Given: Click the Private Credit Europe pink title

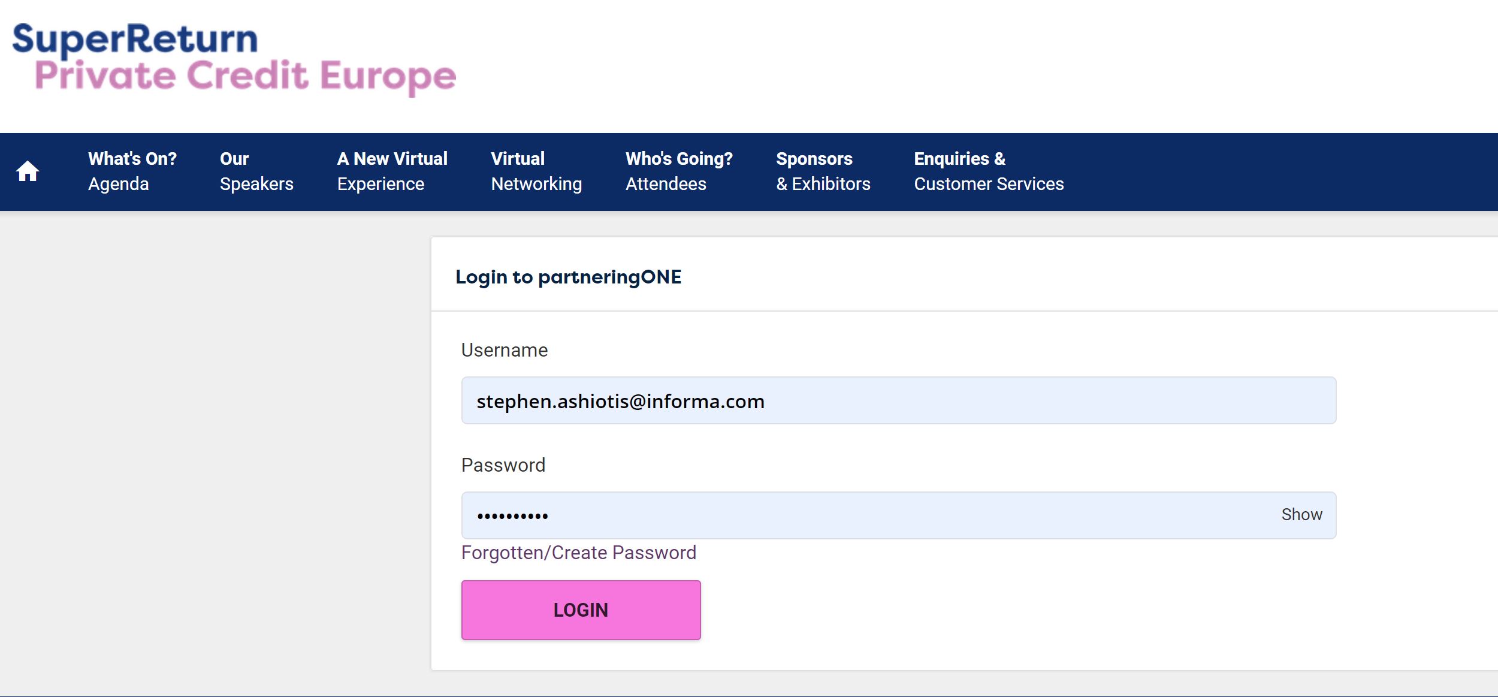Looking at the screenshot, I should pyautogui.click(x=245, y=77).
